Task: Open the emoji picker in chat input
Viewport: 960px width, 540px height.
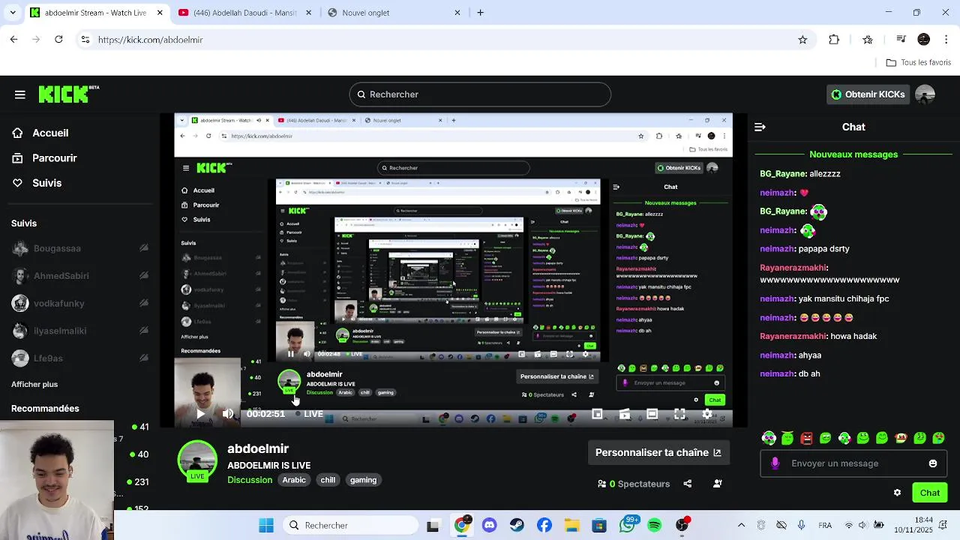Action: [x=933, y=463]
